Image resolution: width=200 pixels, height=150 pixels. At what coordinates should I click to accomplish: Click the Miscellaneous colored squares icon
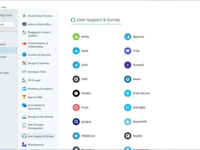point(24,144)
